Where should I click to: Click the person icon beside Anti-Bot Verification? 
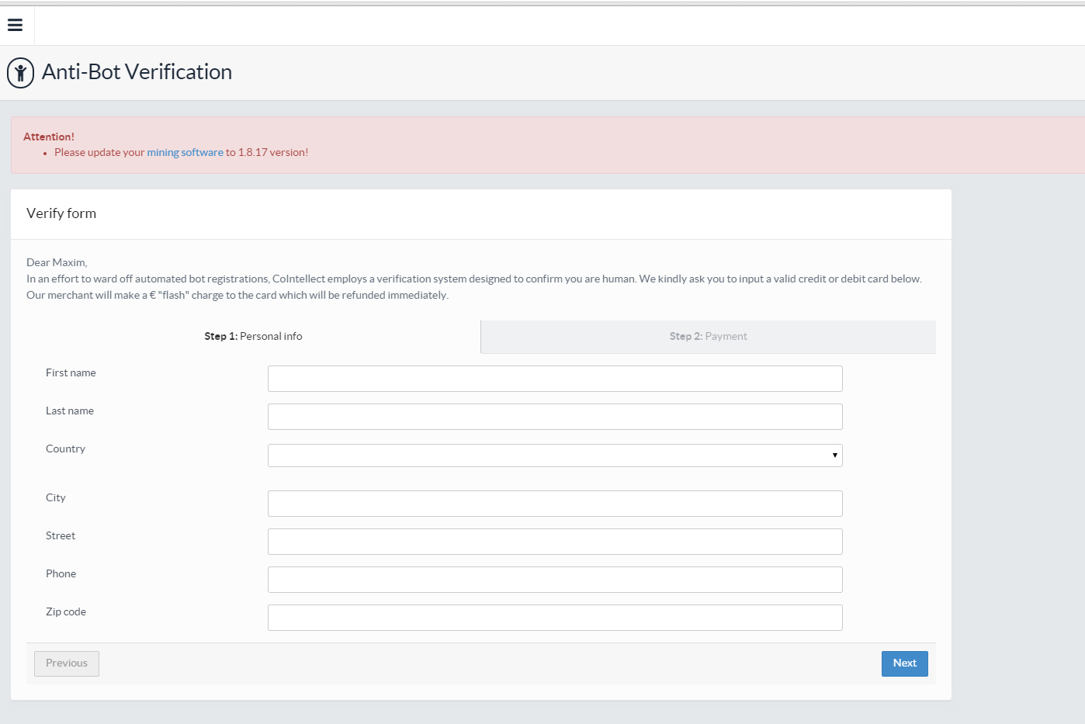click(x=20, y=73)
